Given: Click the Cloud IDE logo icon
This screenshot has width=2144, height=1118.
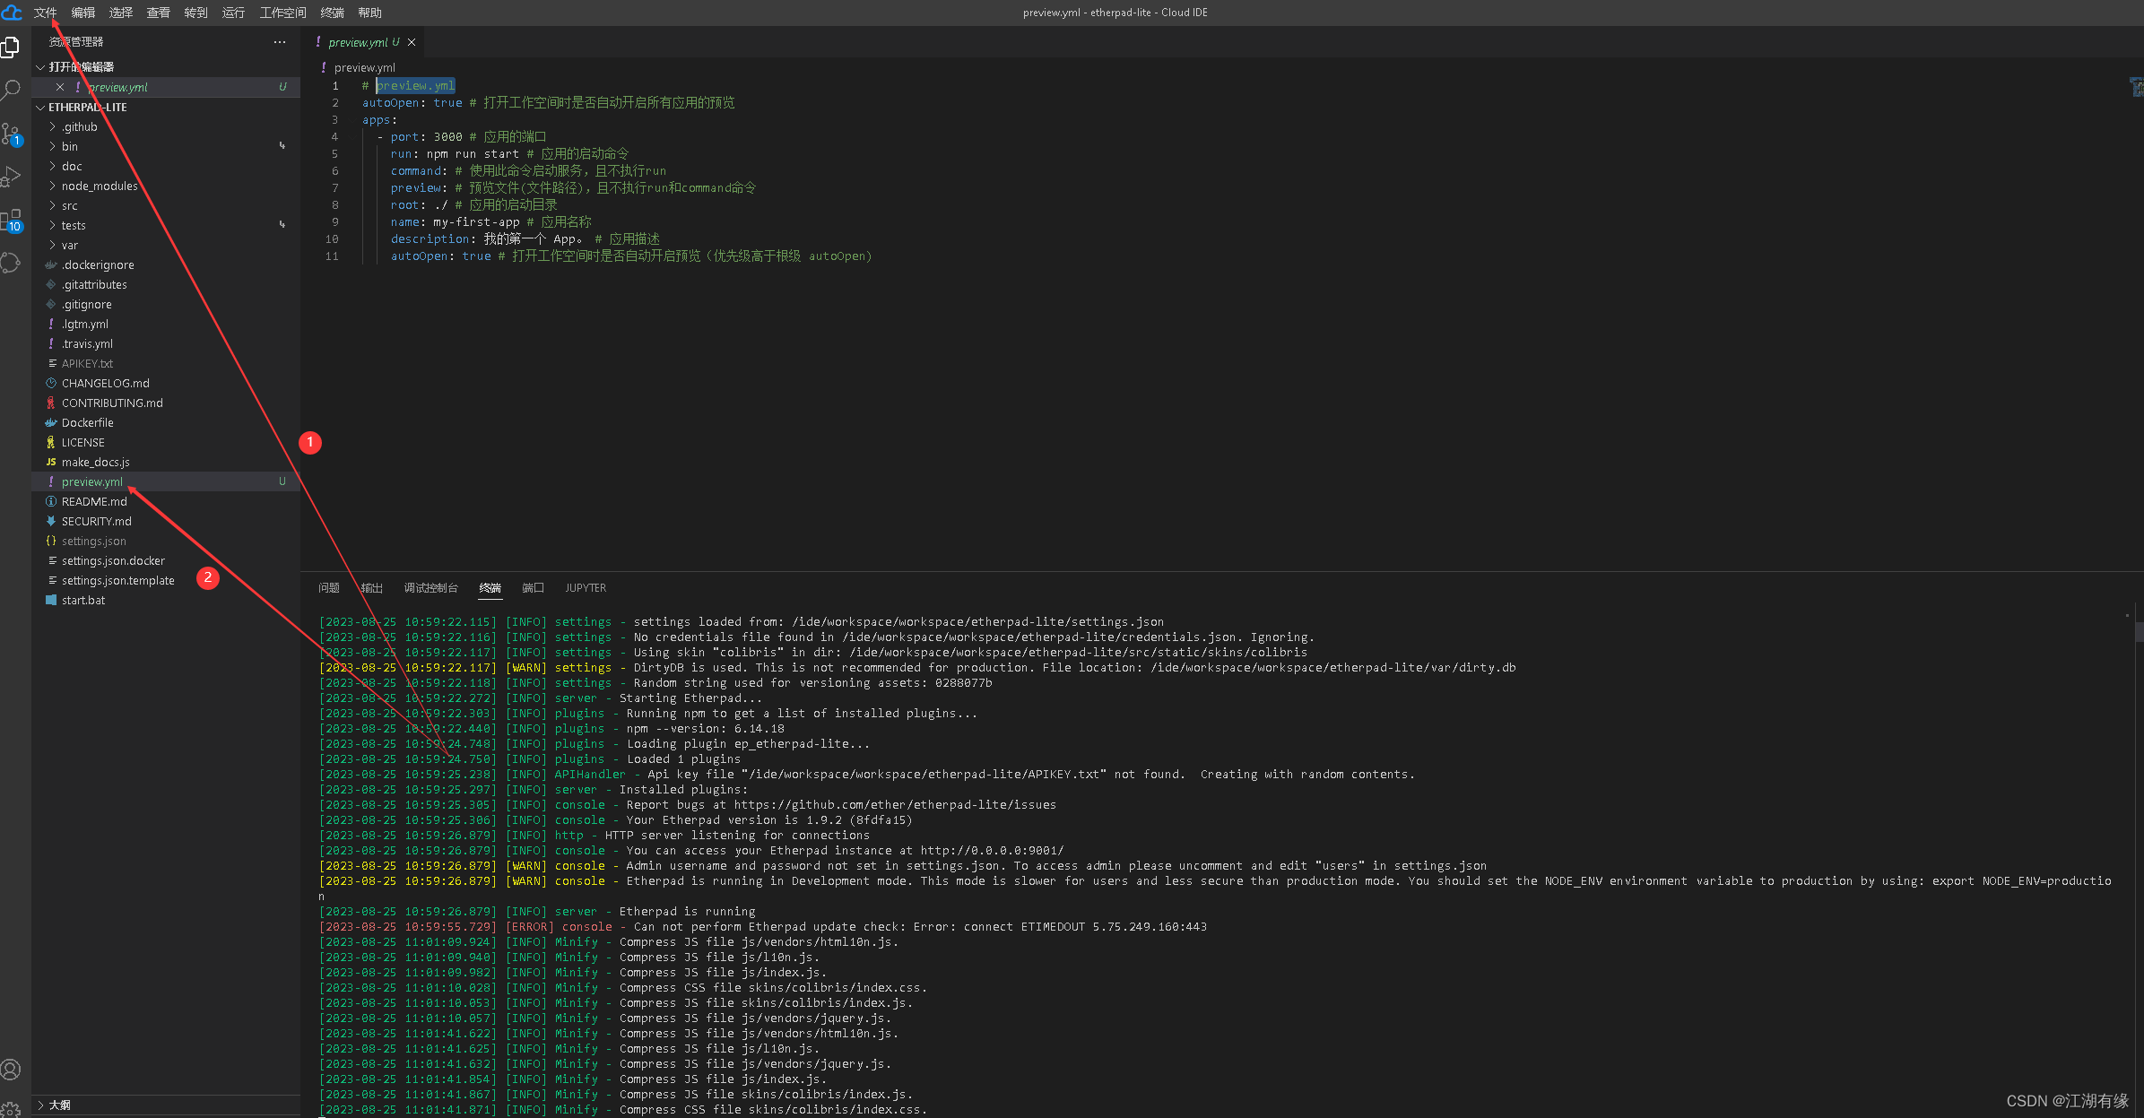Looking at the screenshot, I should pyautogui.click(x=12, y=13).
